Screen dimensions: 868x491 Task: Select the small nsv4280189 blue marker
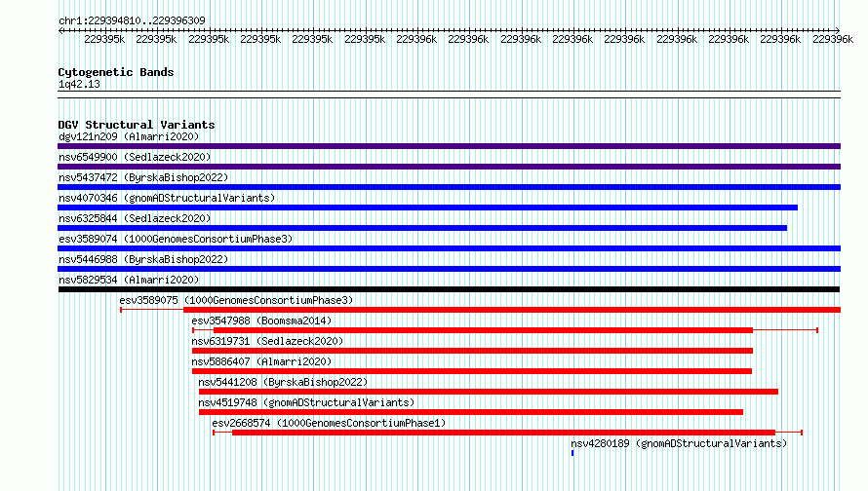[572, 453]
